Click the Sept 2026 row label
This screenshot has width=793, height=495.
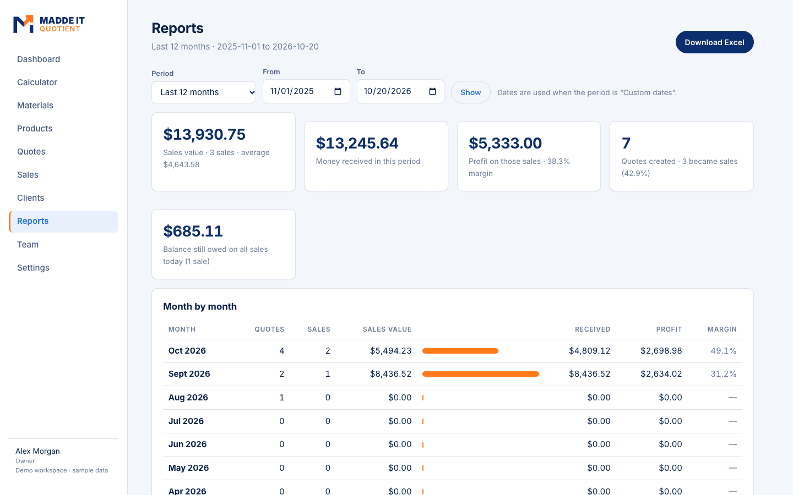(189, 374)
